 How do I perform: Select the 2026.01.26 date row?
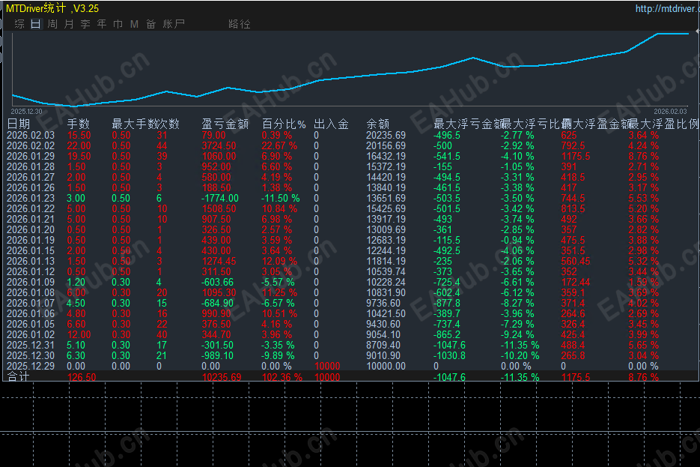point(31,187)
